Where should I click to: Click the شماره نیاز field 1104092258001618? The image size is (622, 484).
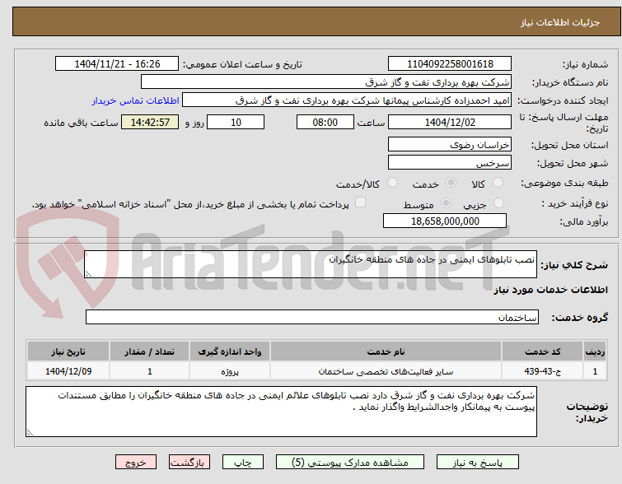450,64
